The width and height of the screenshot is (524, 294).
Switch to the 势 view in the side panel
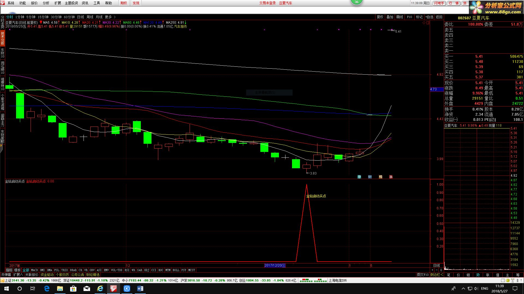[478, 275]
